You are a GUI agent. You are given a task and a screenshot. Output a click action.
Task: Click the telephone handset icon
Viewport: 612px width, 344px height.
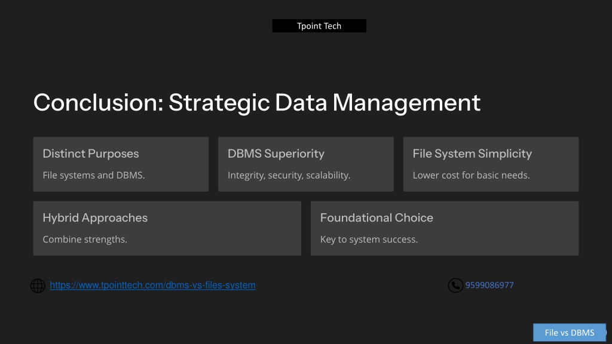(455, 285)
